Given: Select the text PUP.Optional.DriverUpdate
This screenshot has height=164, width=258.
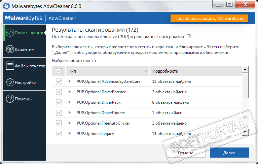Looking at the screenshot, I should point(101,113).
